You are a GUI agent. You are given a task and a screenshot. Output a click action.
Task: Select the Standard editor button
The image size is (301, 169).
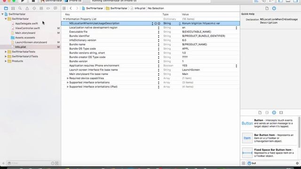[x=256, y=1]
